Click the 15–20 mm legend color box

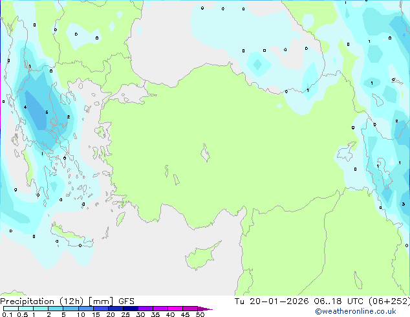coord(101,309)
